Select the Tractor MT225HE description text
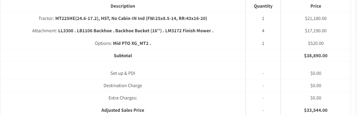This screenshot has height=115, width=357. point(123,18)
